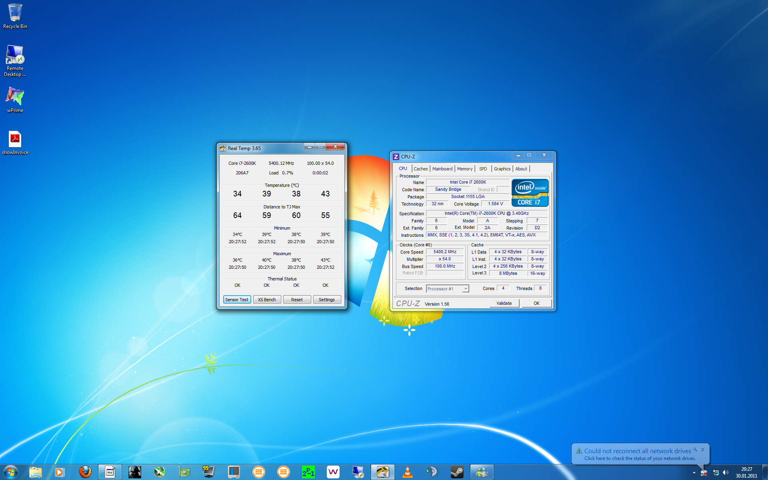Click the Core Speed value 5400.2 MHz
The height and width of the screenshot is (480, 768).
tap(445, 252)
